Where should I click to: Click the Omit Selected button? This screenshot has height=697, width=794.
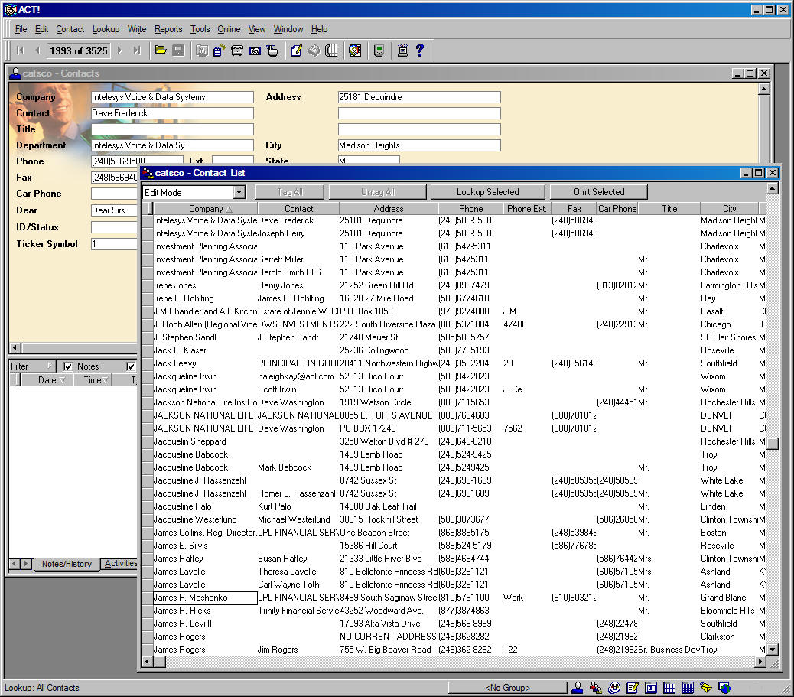(x=599, y=192)
